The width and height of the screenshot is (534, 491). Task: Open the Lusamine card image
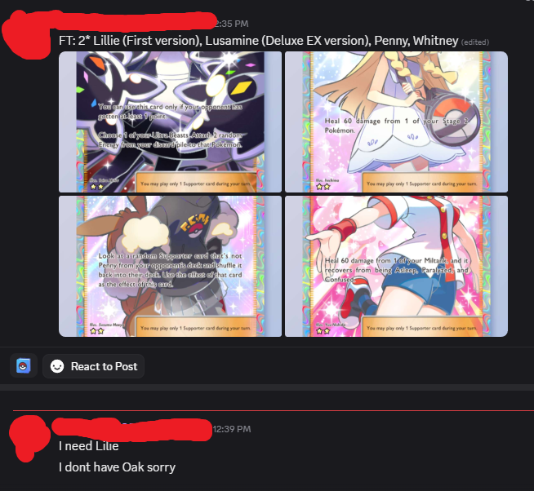170,122
